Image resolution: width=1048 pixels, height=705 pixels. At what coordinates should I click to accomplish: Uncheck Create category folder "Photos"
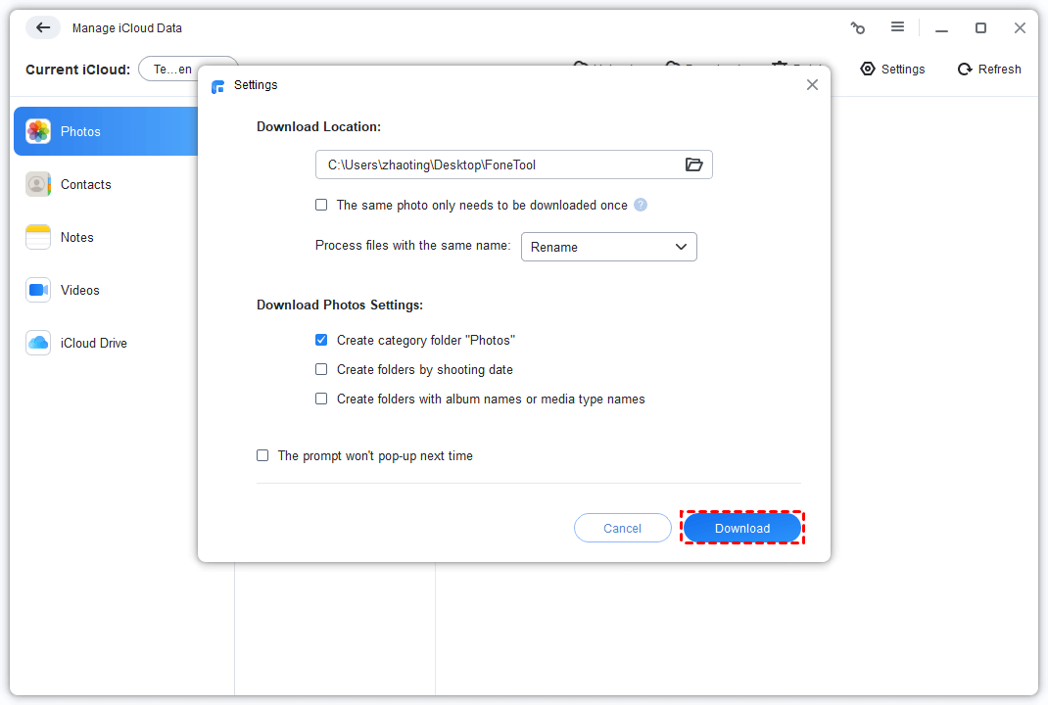(321, 340)
